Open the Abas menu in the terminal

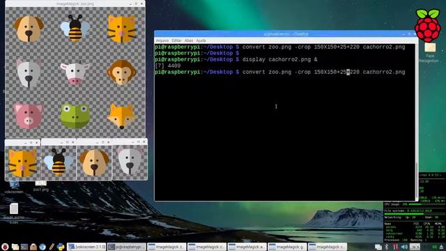point(189,40)
